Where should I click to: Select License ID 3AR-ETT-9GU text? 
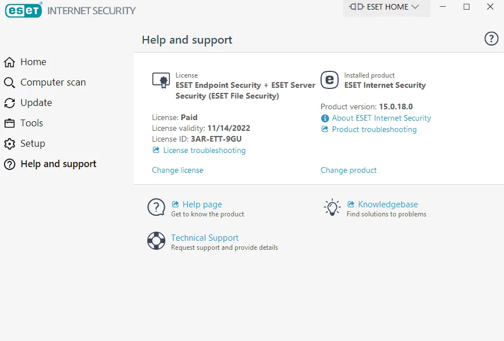tap(216, 139)
